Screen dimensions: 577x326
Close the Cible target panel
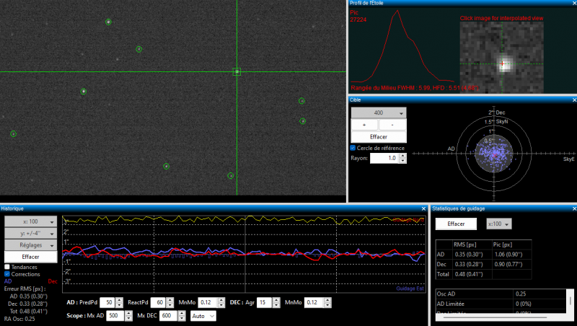tap(574, 100)
